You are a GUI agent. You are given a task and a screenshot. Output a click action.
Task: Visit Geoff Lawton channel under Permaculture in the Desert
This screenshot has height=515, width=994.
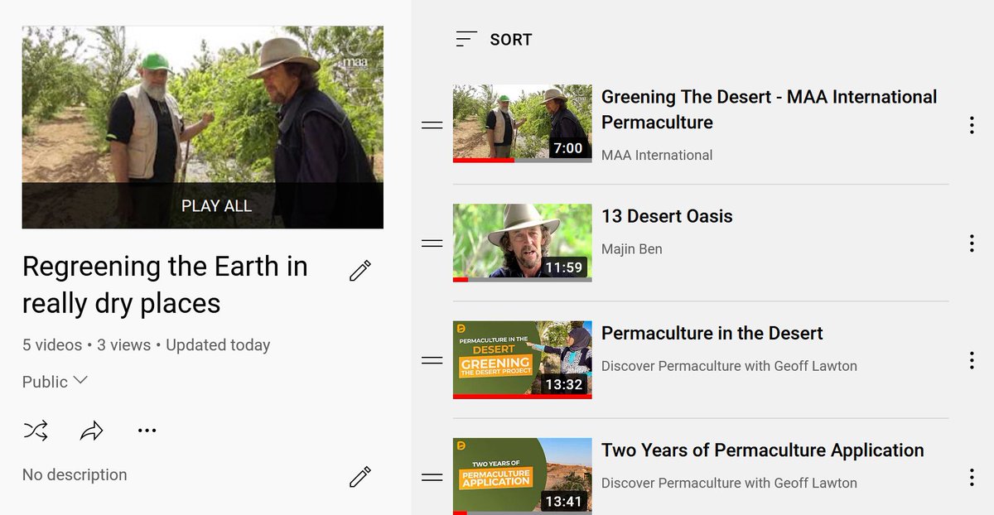click(x=729, y=366)
